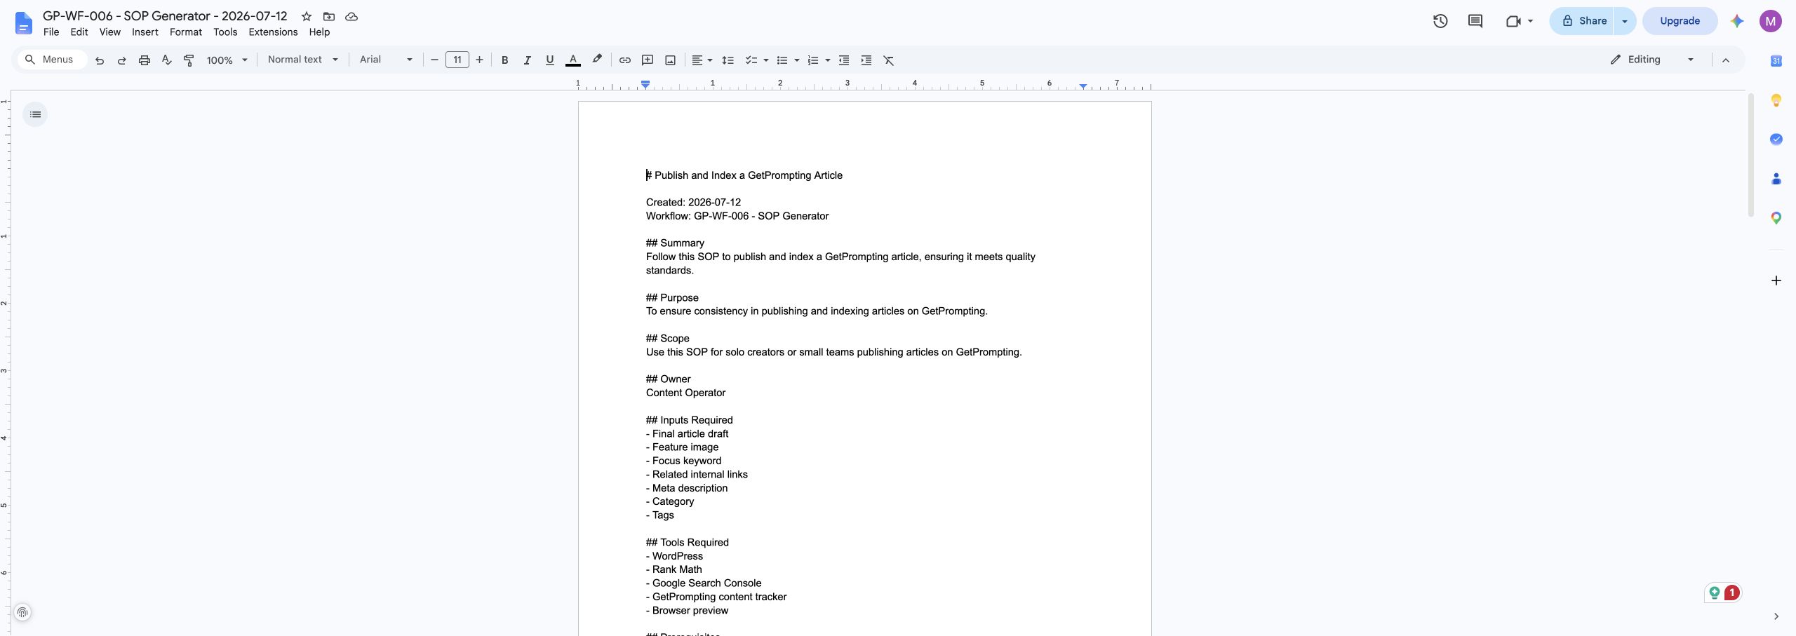Open Editing mode dropdown
Screen dimensions: 1796x636
pos(1652,60)
